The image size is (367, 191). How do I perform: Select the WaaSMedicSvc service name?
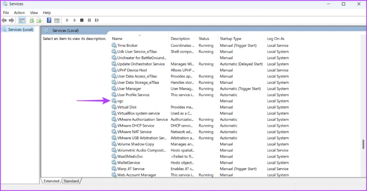pyautogui.click(x=130, y=156)
